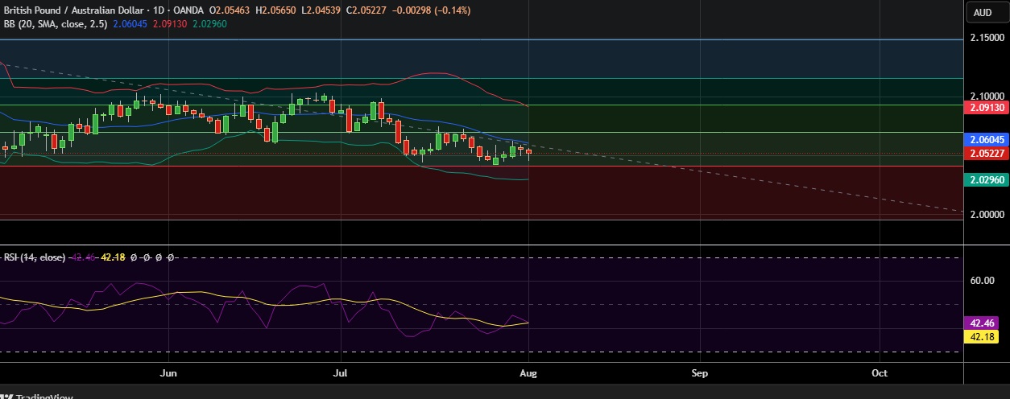Click the low value L2.04539
1010x399 pixels.
click(x=322, y=10)
